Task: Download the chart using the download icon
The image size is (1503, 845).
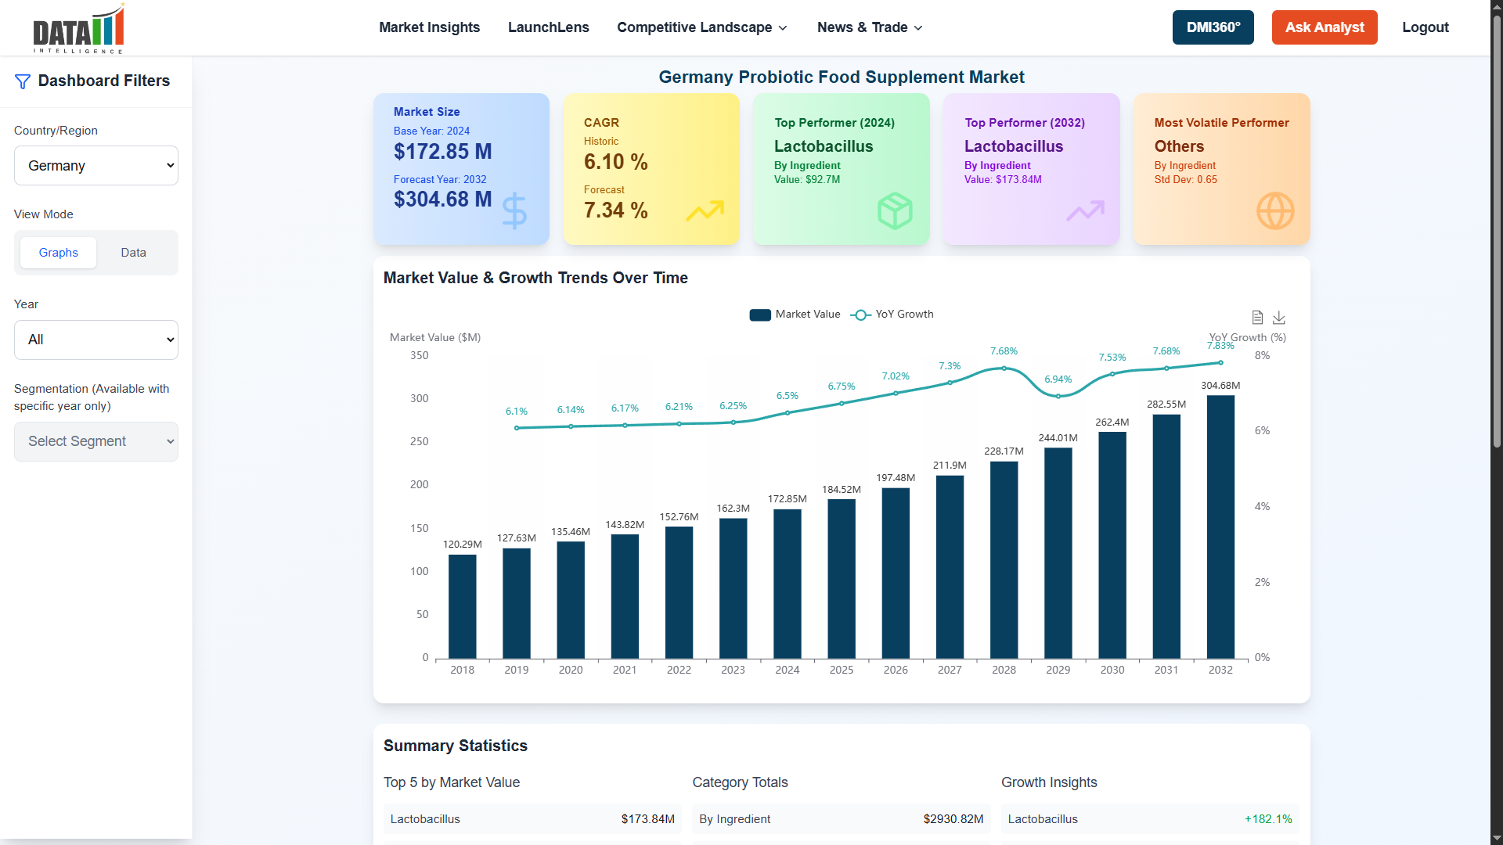Action: click(1279, 318)
